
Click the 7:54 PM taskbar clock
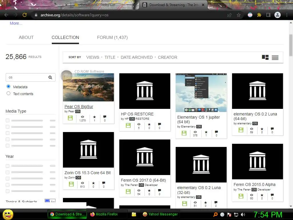268,215
